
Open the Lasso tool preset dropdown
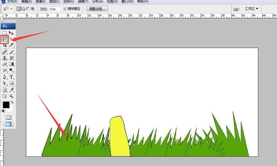click(7, 9)
